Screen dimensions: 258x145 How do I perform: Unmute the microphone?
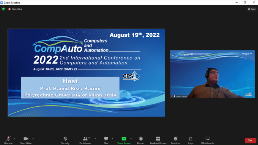[x=8, y=140]
